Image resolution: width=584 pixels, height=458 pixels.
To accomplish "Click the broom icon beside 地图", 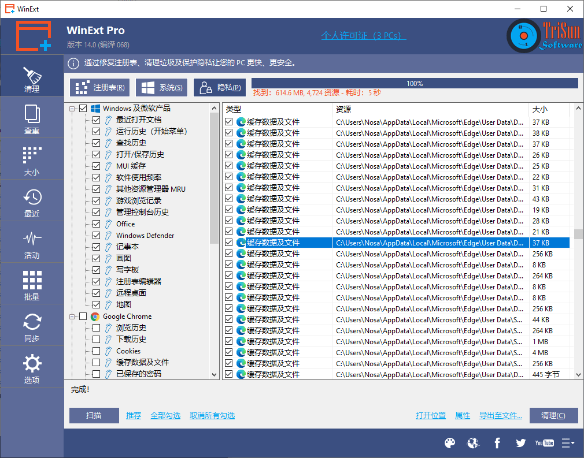I will pyautogui.click(x=108, y=305).
